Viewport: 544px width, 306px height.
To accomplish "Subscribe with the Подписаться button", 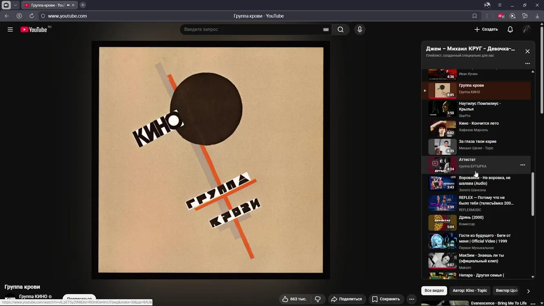I will click(79, 299).
